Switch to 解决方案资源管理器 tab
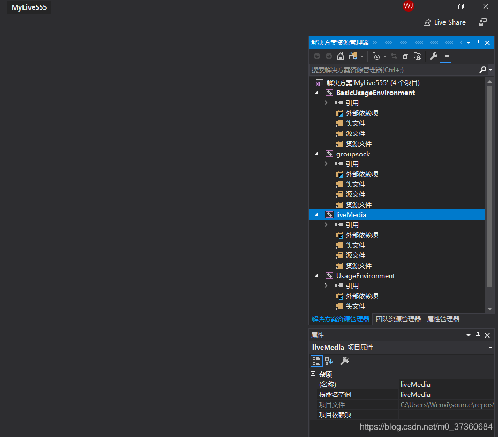Viewport: 498px width, 437px height. point(340,319)
